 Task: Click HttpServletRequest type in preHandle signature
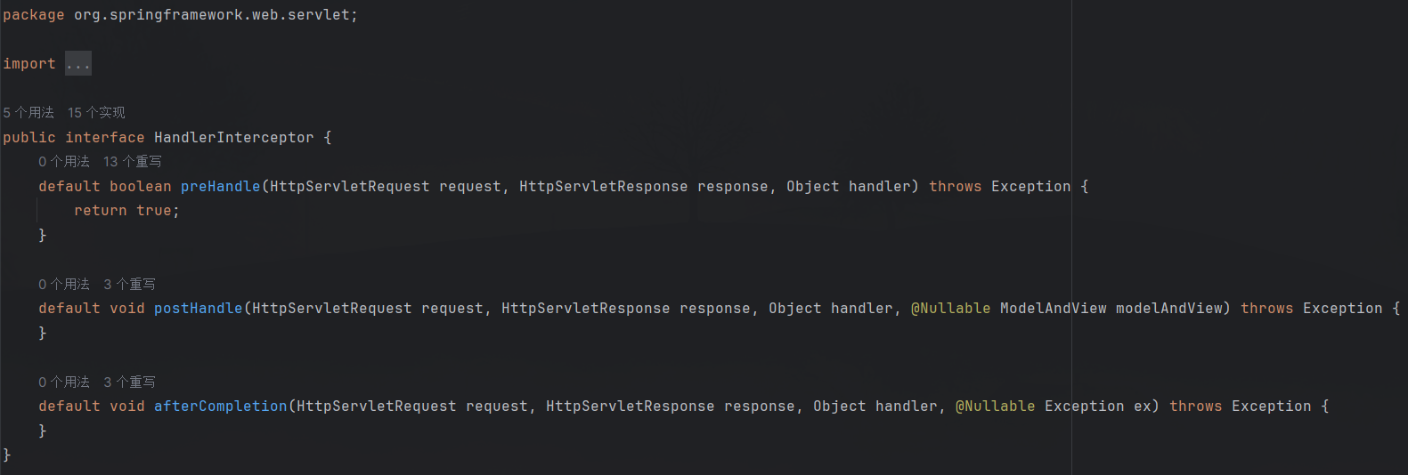(350, 187)
